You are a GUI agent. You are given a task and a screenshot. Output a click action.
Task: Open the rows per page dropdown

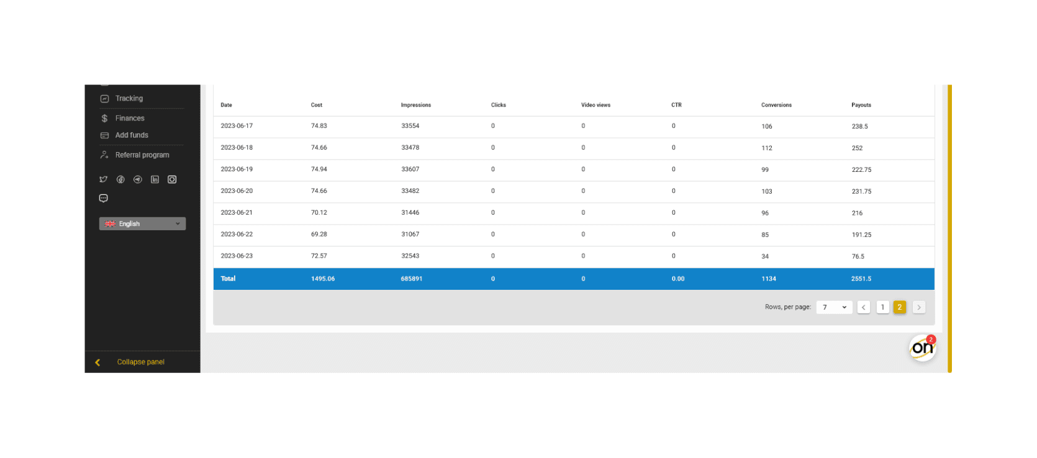[x=834, y=307]
